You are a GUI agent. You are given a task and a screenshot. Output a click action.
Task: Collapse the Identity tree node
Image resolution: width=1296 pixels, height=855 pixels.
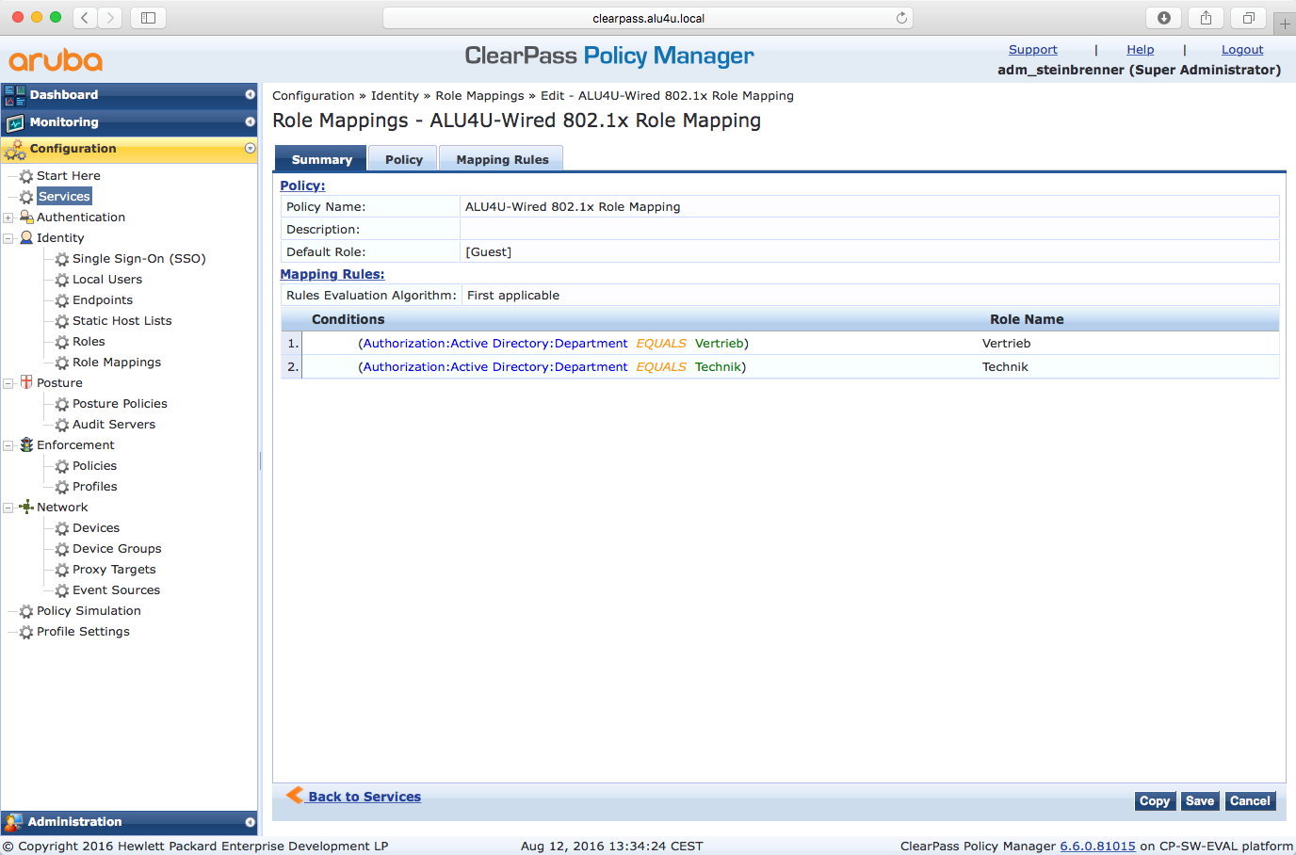pos(8,238)
